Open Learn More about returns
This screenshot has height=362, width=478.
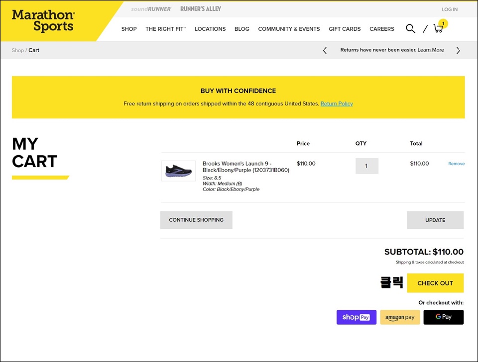(431, 50)
